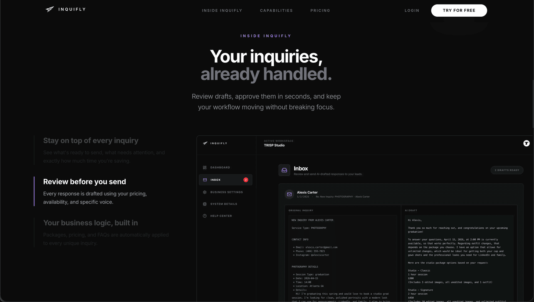Open the Inbox envelope icon in the sidebar
The width and height of the screenshot is (534, 302).
205,180
